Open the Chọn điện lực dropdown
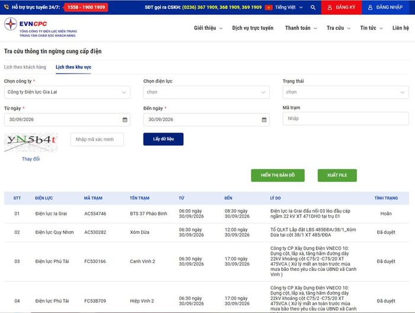 point(206,92)
